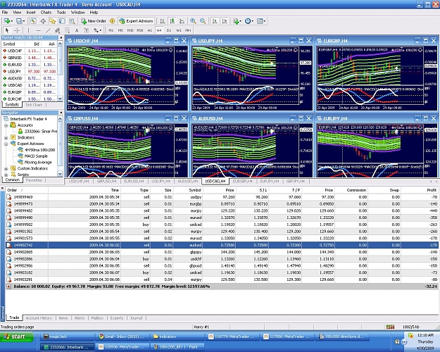The height and width of the screenshot is (352, 440).
Task: Set timeframe to H1
Action: (x=149, y=30)
